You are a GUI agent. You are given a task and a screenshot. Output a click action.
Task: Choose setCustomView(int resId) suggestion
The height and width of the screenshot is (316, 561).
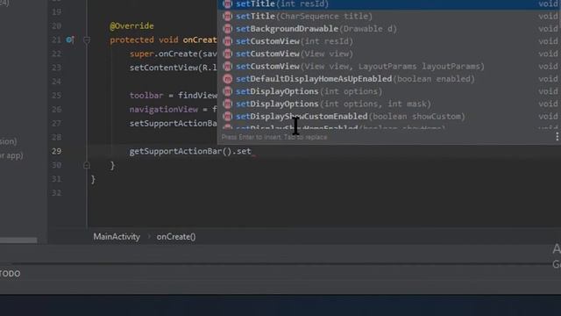(389, 41)
